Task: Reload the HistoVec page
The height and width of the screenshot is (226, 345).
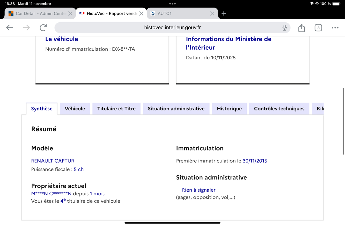Action: [x=43, y=28]
